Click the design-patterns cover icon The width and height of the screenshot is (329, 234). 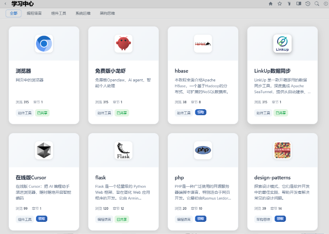283,150
